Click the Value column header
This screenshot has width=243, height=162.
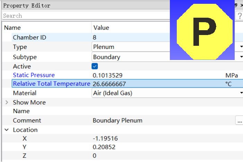tap(101, 28)
